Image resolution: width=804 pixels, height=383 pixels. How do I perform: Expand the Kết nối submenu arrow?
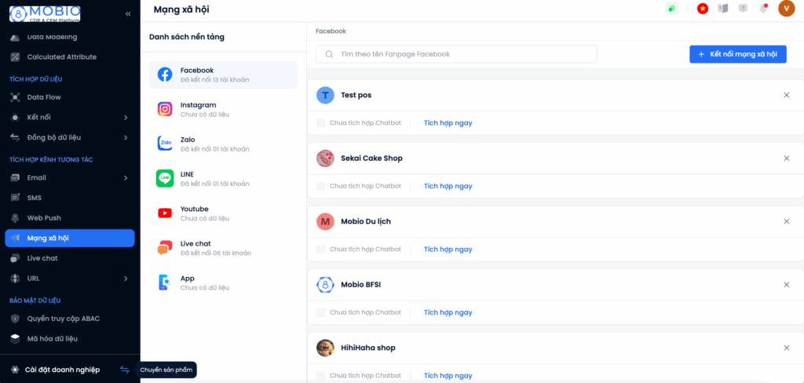tap(126, 118)
